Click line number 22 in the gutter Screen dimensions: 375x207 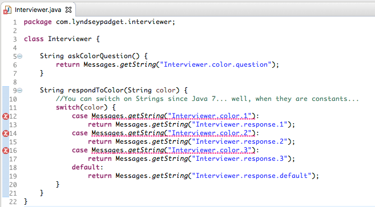[x=13, y=202]
